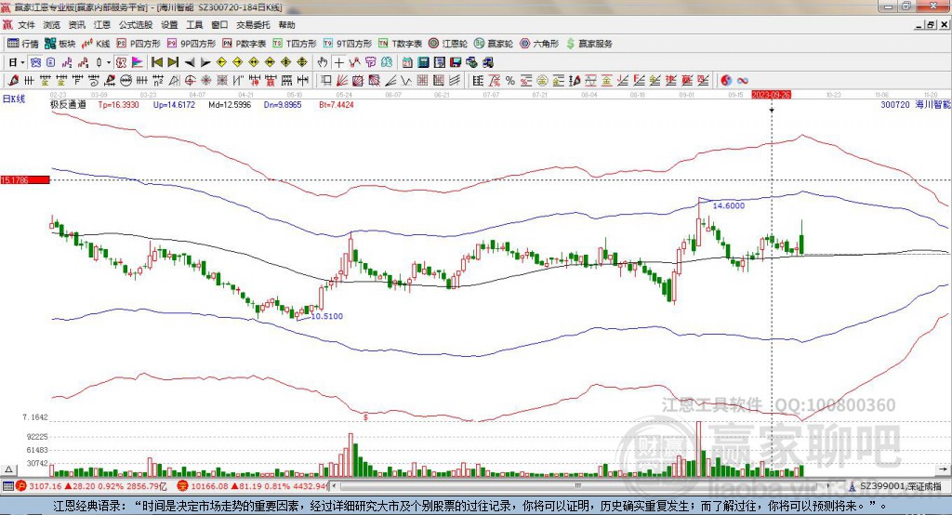Click the 沪 index 3107.16 status
952x515 pixels.
91,486
